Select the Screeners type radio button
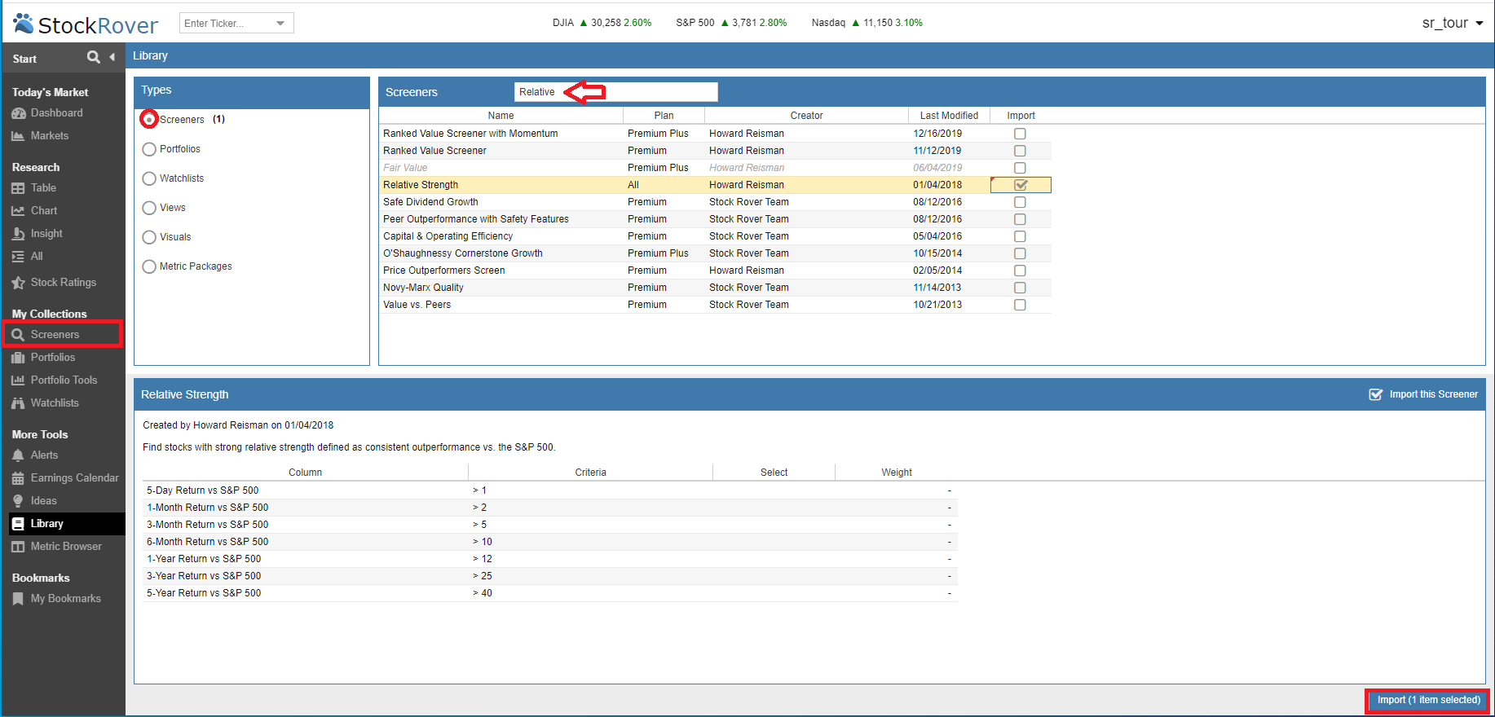 point(149,119)
